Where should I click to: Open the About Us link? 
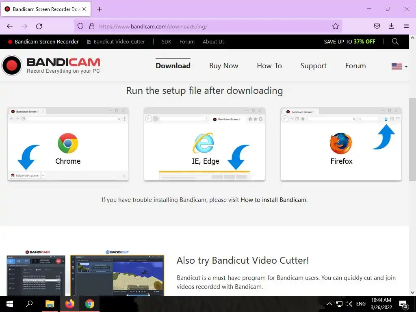click(214, 42)
